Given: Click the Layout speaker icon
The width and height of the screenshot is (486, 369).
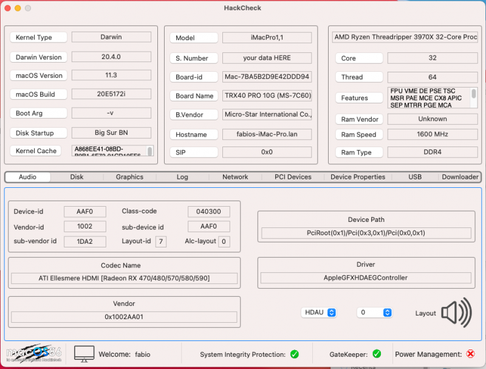Looking at the screenshot, I should [x=456, y=313].
